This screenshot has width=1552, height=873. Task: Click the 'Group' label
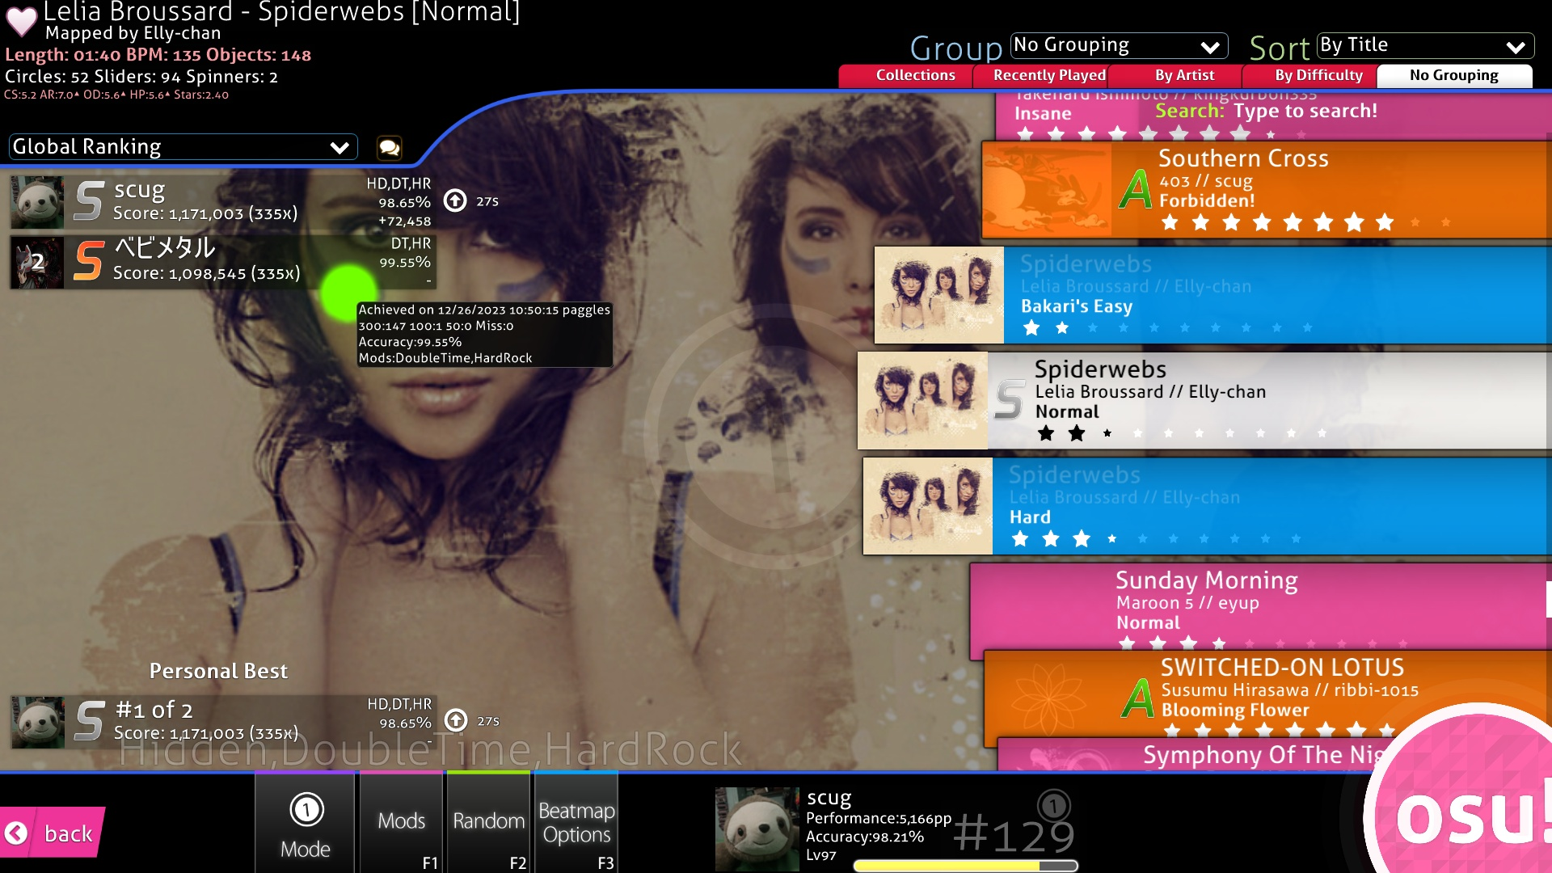tap(956, 48)
